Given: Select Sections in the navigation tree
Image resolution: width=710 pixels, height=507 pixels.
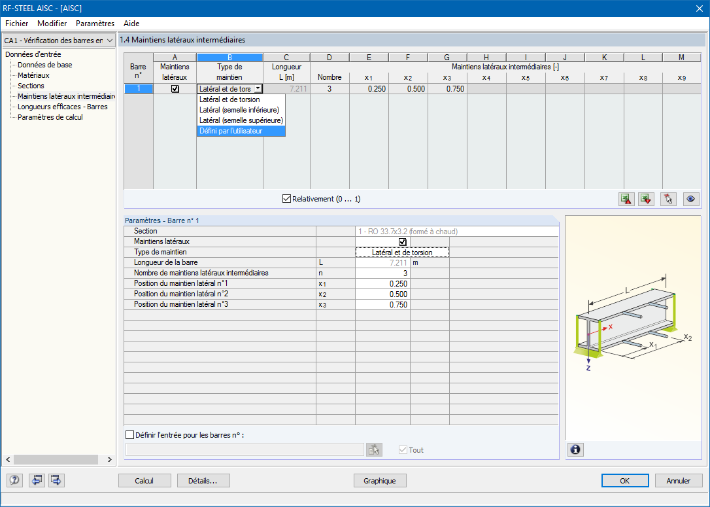Looking at the screenshot, I should point(31,86).
